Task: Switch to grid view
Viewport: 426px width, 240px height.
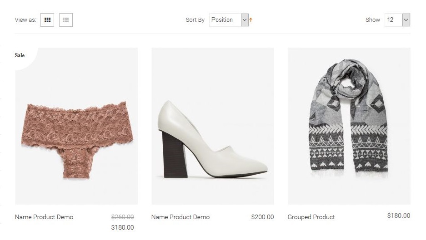Action: 47,20
